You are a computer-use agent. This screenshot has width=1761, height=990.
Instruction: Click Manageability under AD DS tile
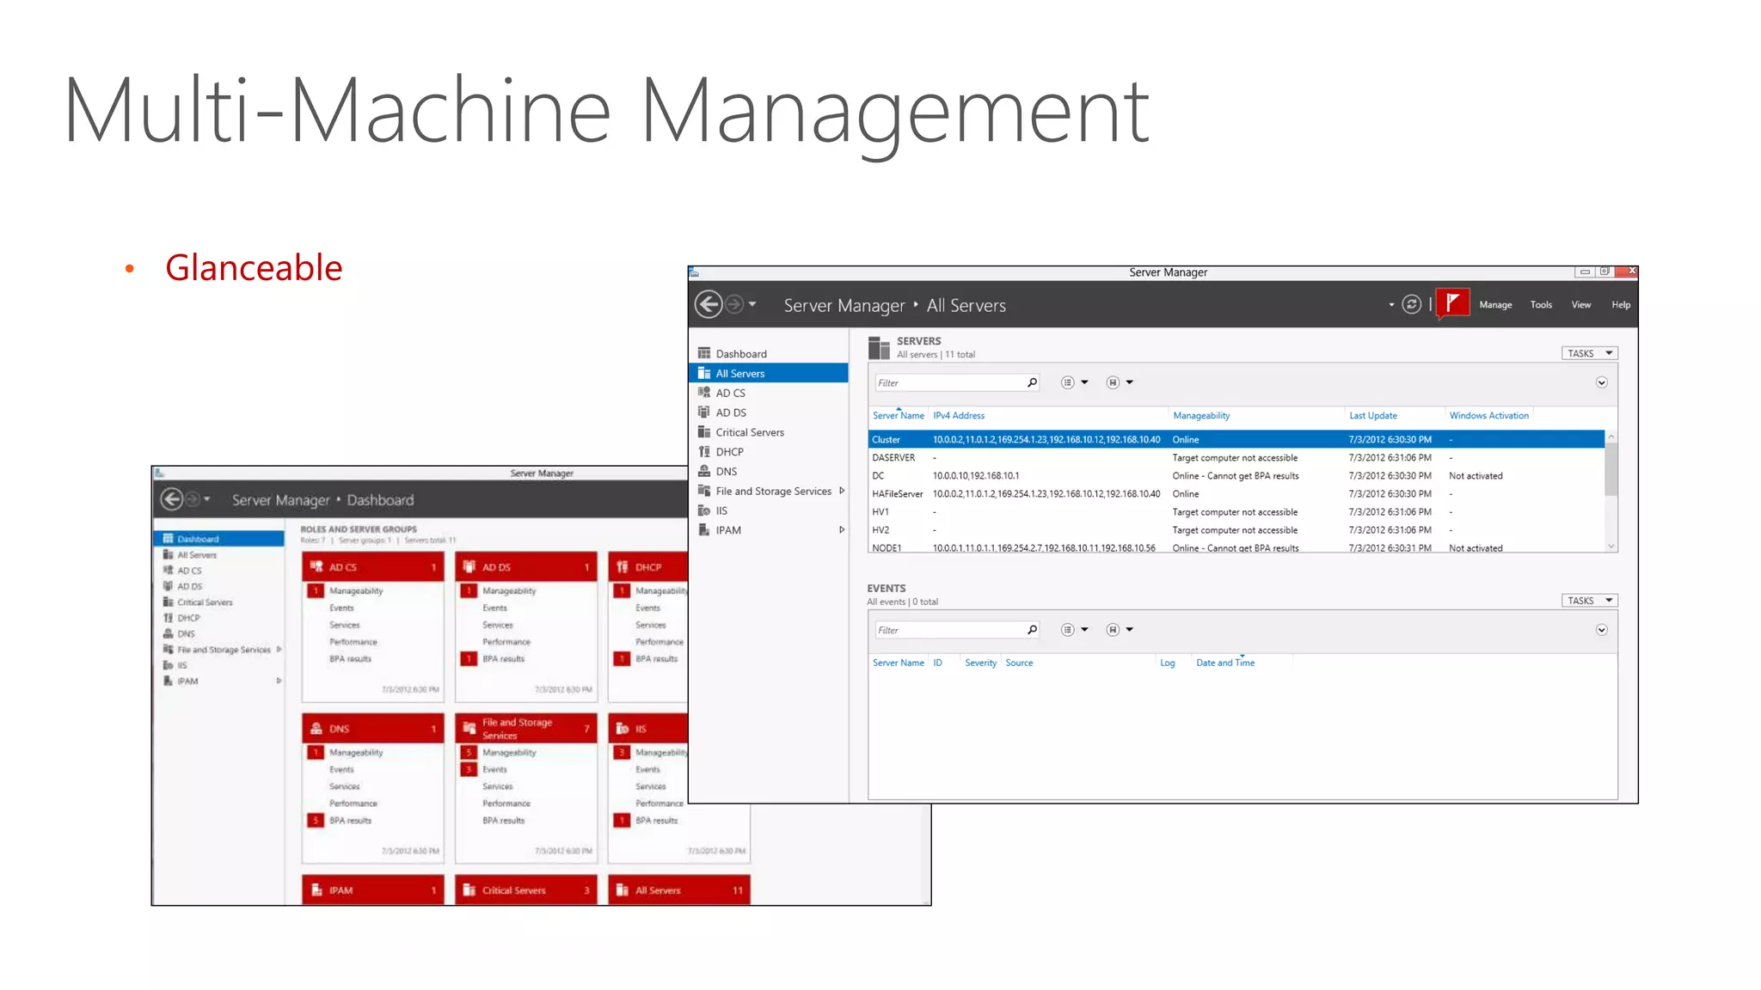click(x=509, y=590)
